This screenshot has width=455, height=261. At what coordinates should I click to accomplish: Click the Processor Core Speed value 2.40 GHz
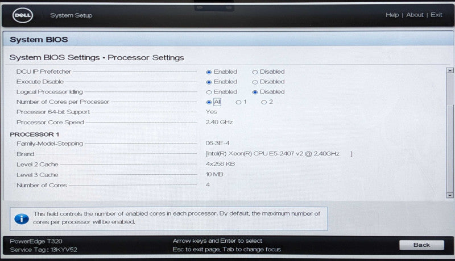[x=219, y=122]
